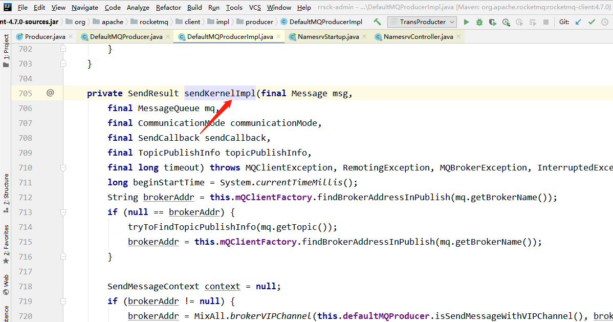The image size is (613, 322).
Task: Open the Build menu
Action: pyautogui.click(x=194, y=8)
